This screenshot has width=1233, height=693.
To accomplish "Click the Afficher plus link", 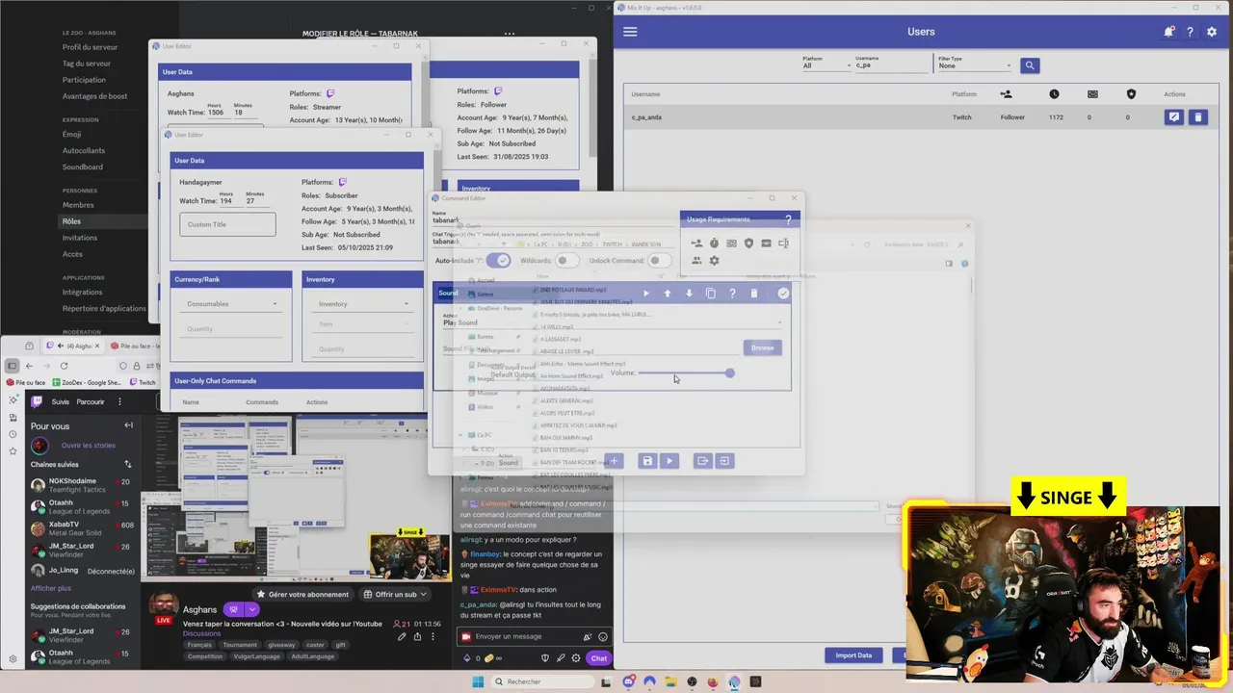I will click(51, 588).
